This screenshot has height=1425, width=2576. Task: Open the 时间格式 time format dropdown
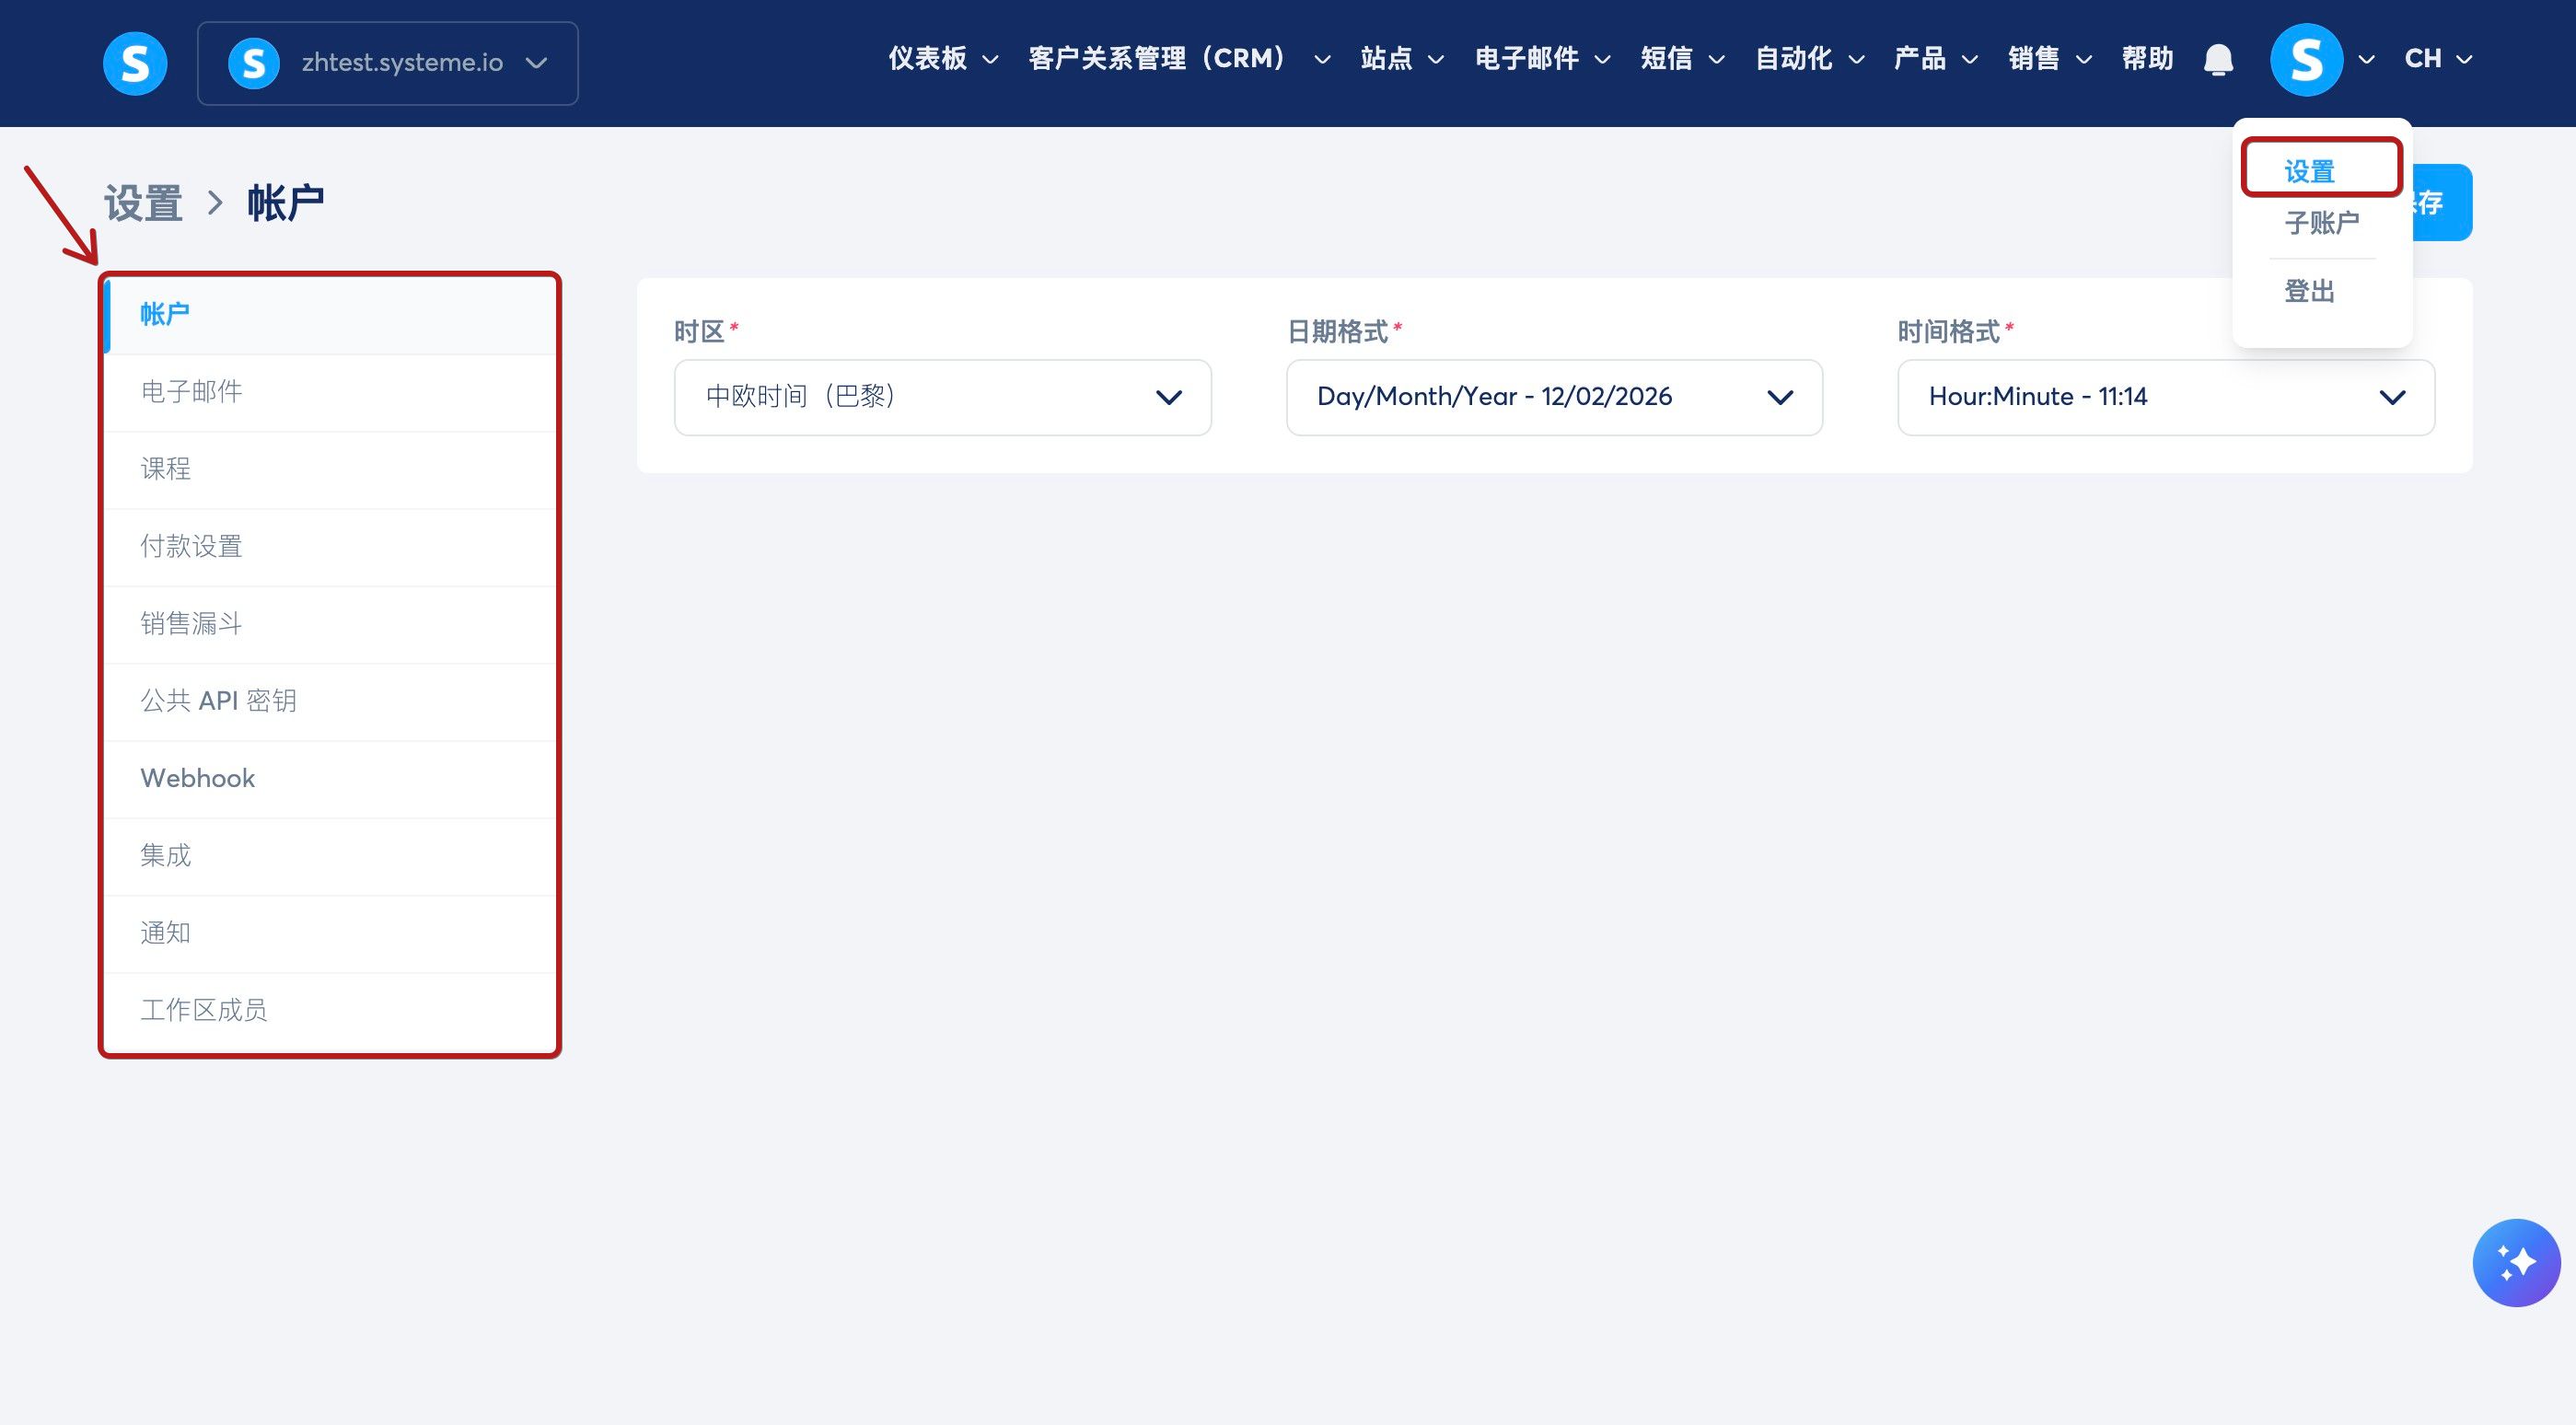pyautogui.click(x=2165, y=397)
